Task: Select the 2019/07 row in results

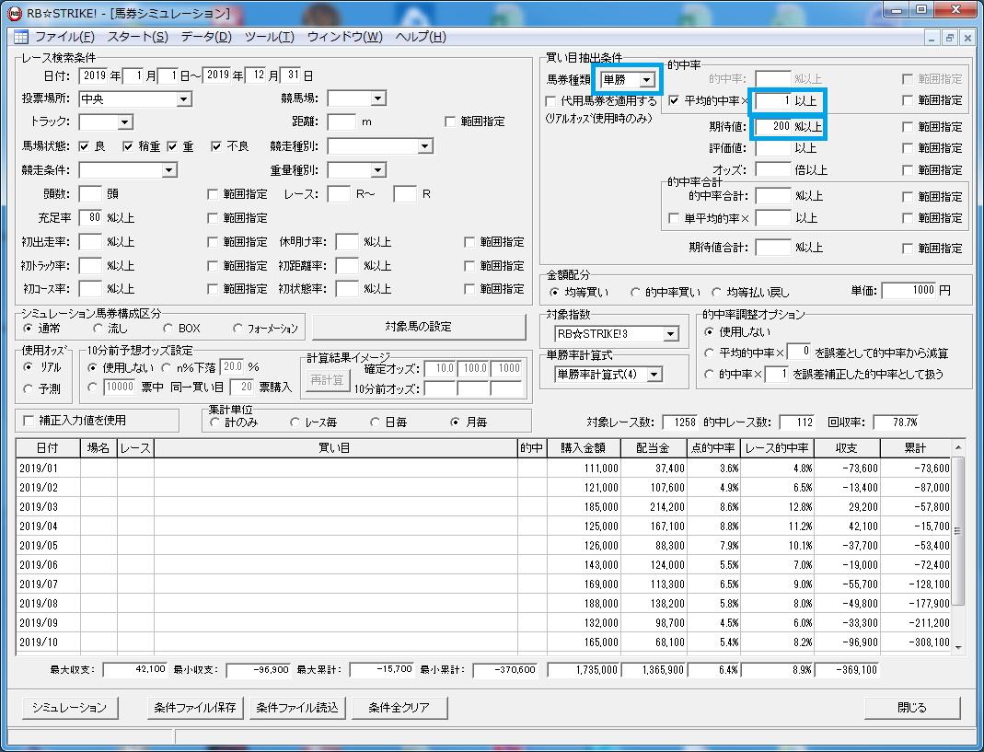Action: click(483, 584)
